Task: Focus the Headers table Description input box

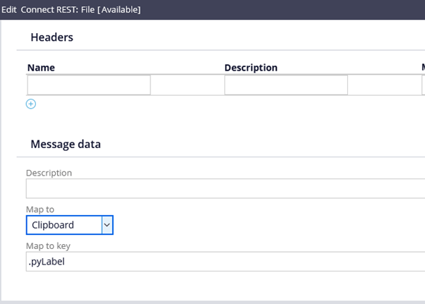Action: 286,85
